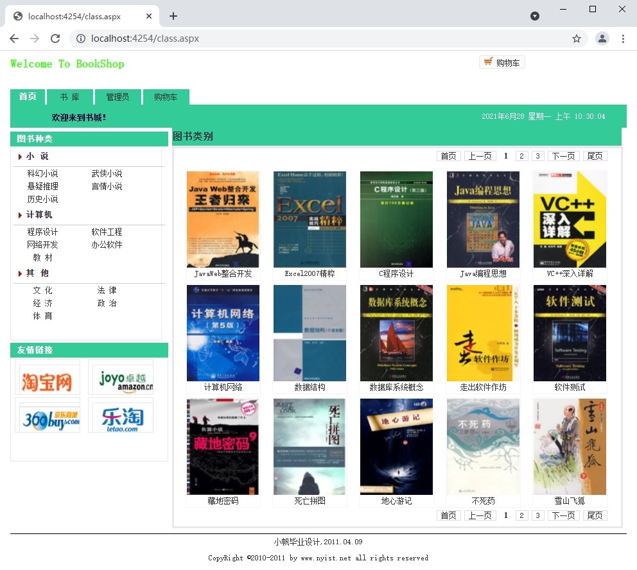Screen dimensions: 637x570
Task: Select the 教材 category link
Action: tap(42, 258)
